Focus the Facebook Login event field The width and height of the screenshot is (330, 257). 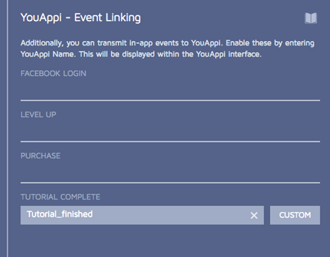[170, 91]
